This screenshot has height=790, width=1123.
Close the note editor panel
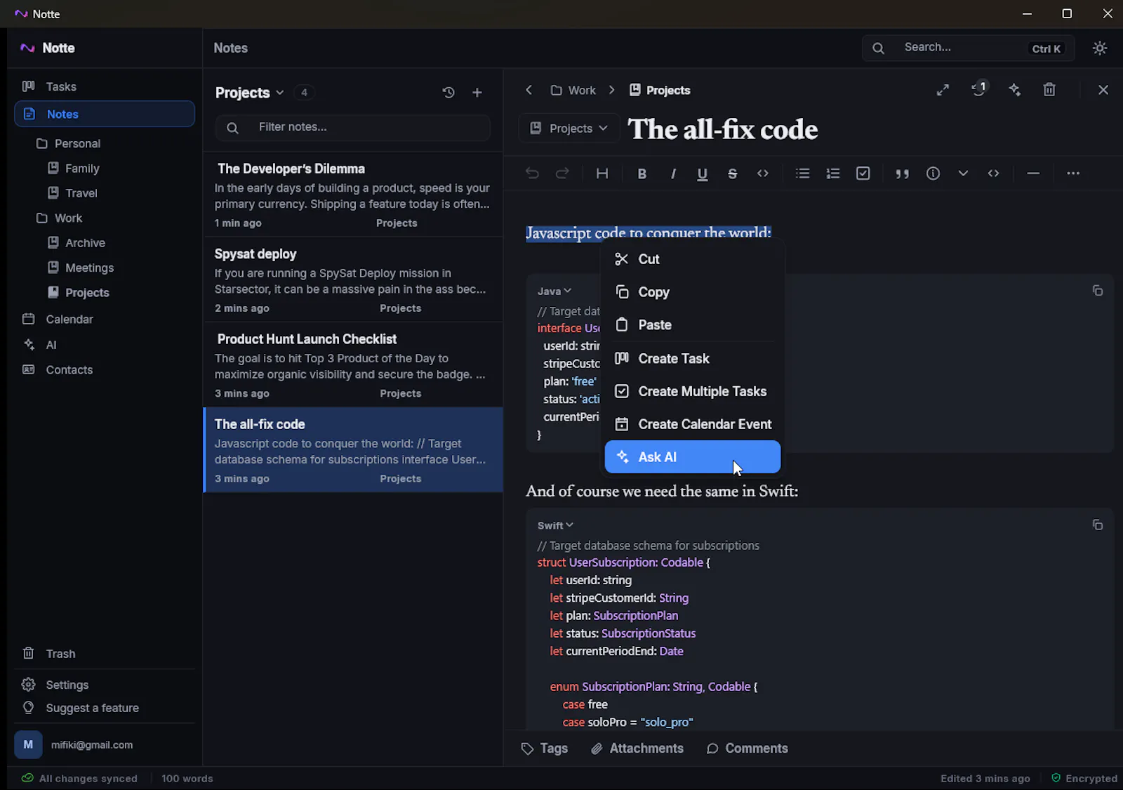(1103, 90)
